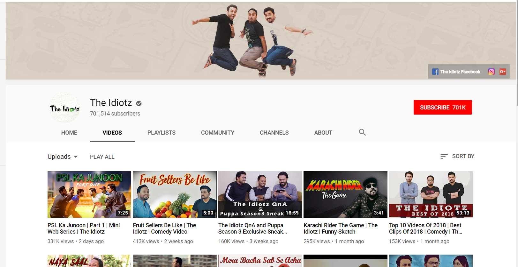Switch to the Home tab
This screenshot has width=518, height=267.
tap(69, 133)
